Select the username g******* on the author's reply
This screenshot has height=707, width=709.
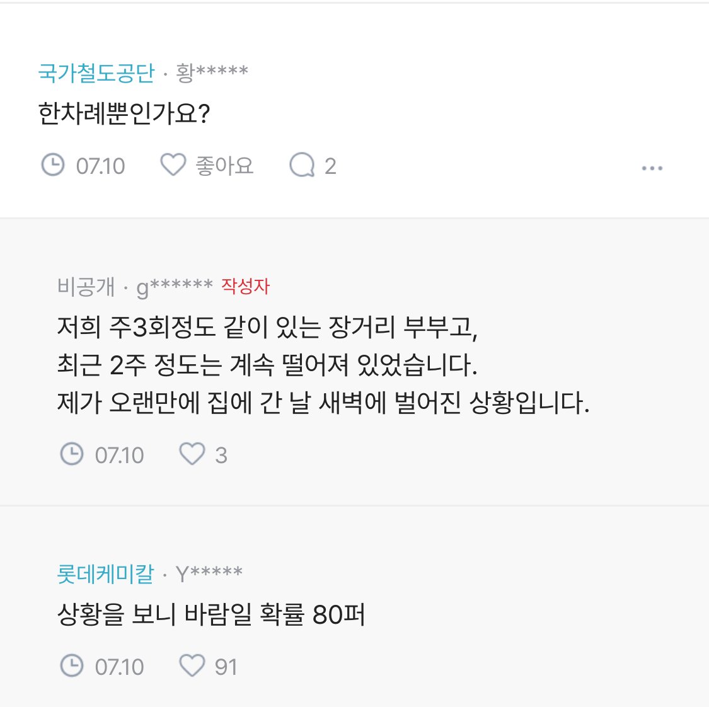[x=175, y=287]
